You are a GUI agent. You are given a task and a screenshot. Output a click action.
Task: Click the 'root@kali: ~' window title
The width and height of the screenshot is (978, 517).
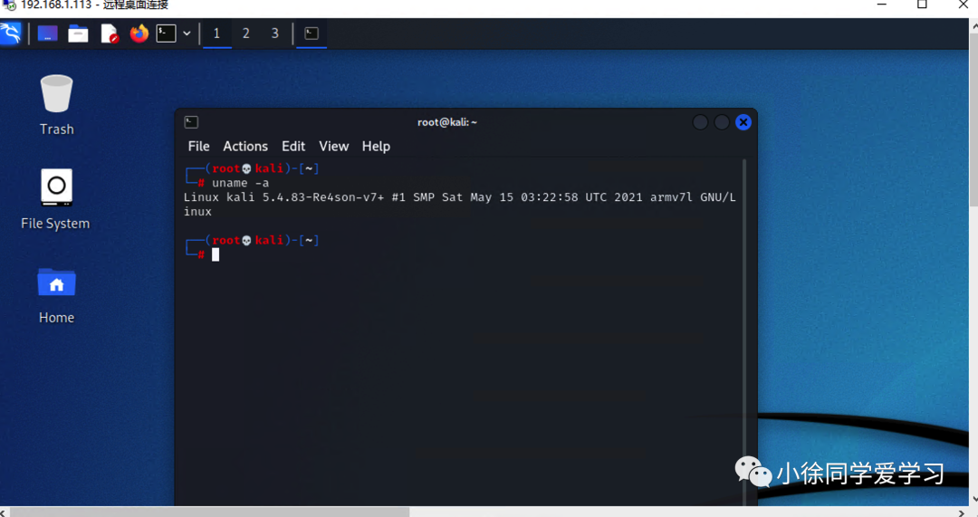coord(447,122)
